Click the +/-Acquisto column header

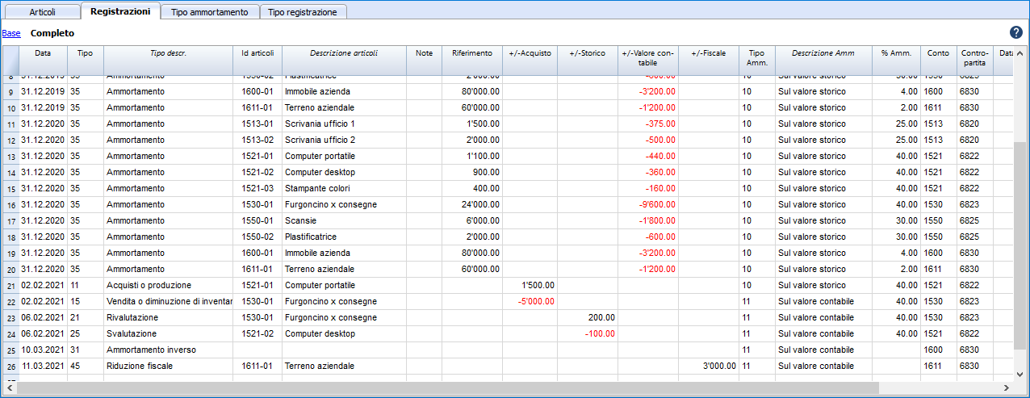tap(530, 53)
